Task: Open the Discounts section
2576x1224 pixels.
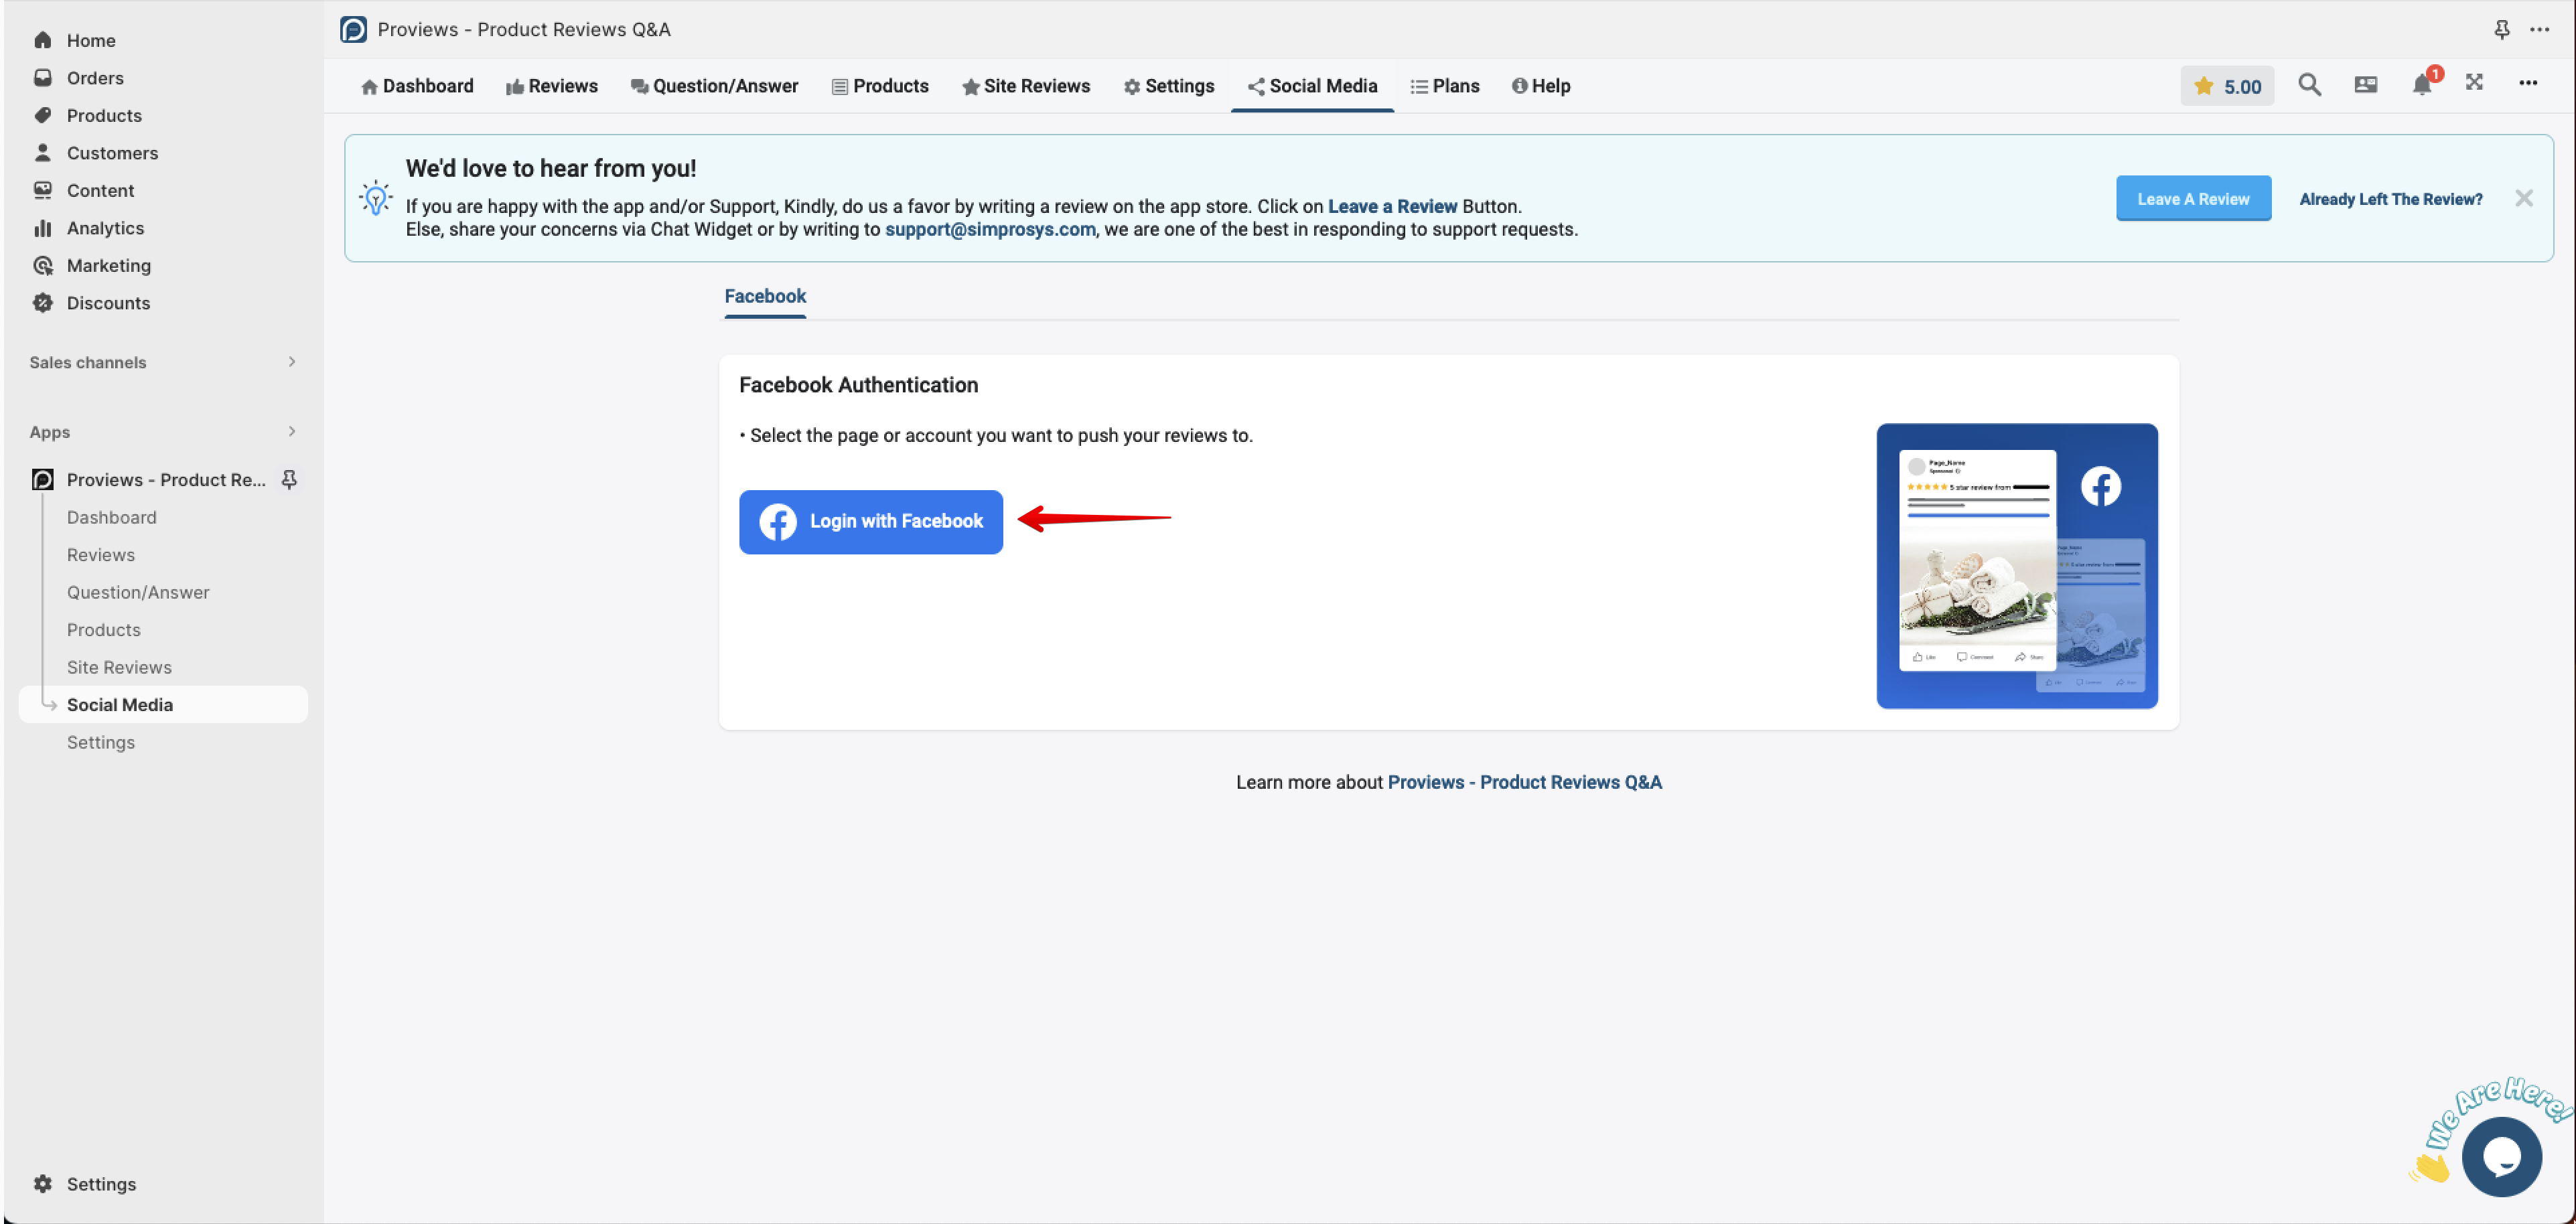Action: coord(108,303)
